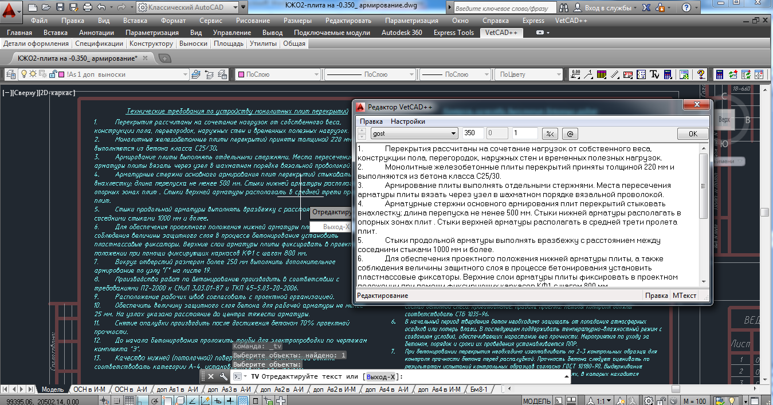Image resolution: width=773 pixels, height=405 pixels.
Task: Click the % symbol button in VetCAD editor
Action: 550,133
